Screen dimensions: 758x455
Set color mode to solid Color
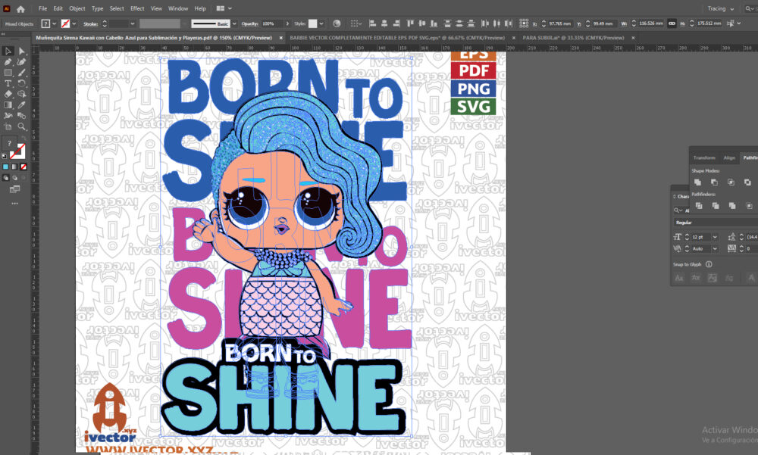tap(6, 167)
